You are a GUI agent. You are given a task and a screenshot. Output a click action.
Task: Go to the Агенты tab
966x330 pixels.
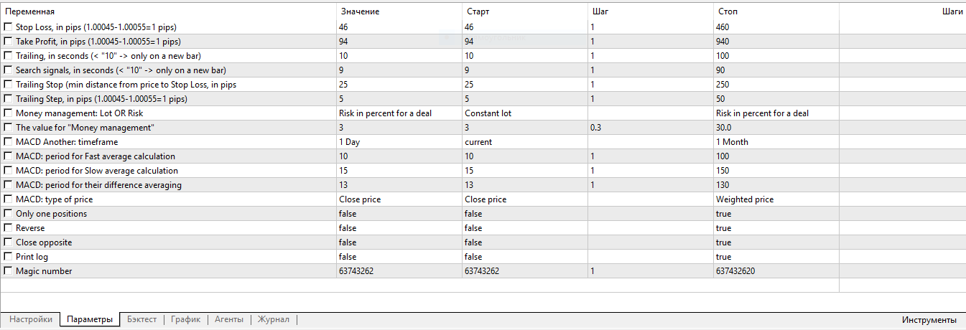[x=229, y=320]
